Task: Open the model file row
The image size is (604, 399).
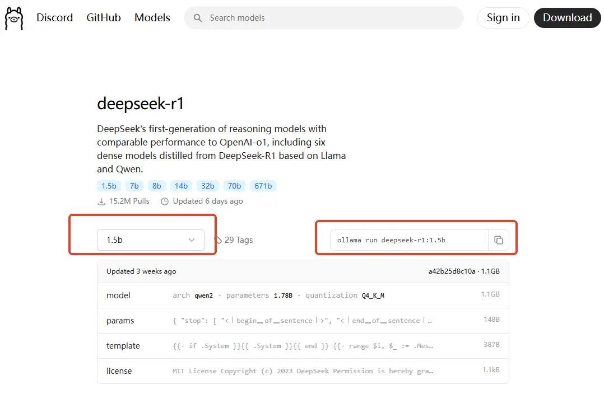Action: click(303, 295)
